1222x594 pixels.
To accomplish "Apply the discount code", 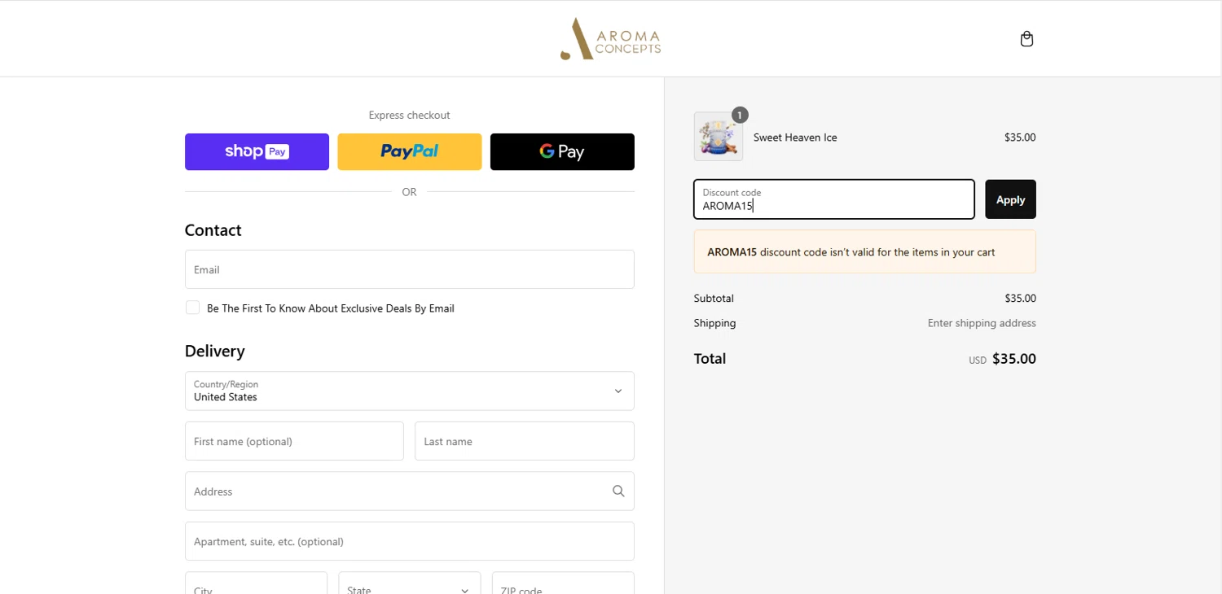I will click(1010, 199).
